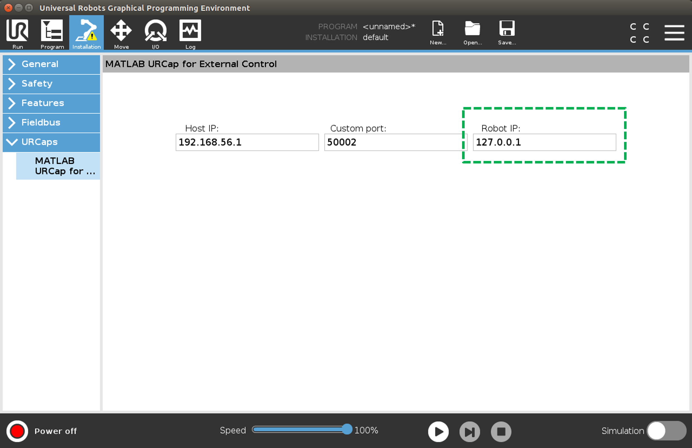
Task: Create a New program
Action: pos(438,32)
